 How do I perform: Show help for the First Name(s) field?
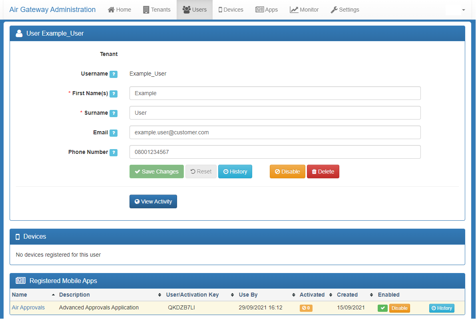click(x=114, y=94)
